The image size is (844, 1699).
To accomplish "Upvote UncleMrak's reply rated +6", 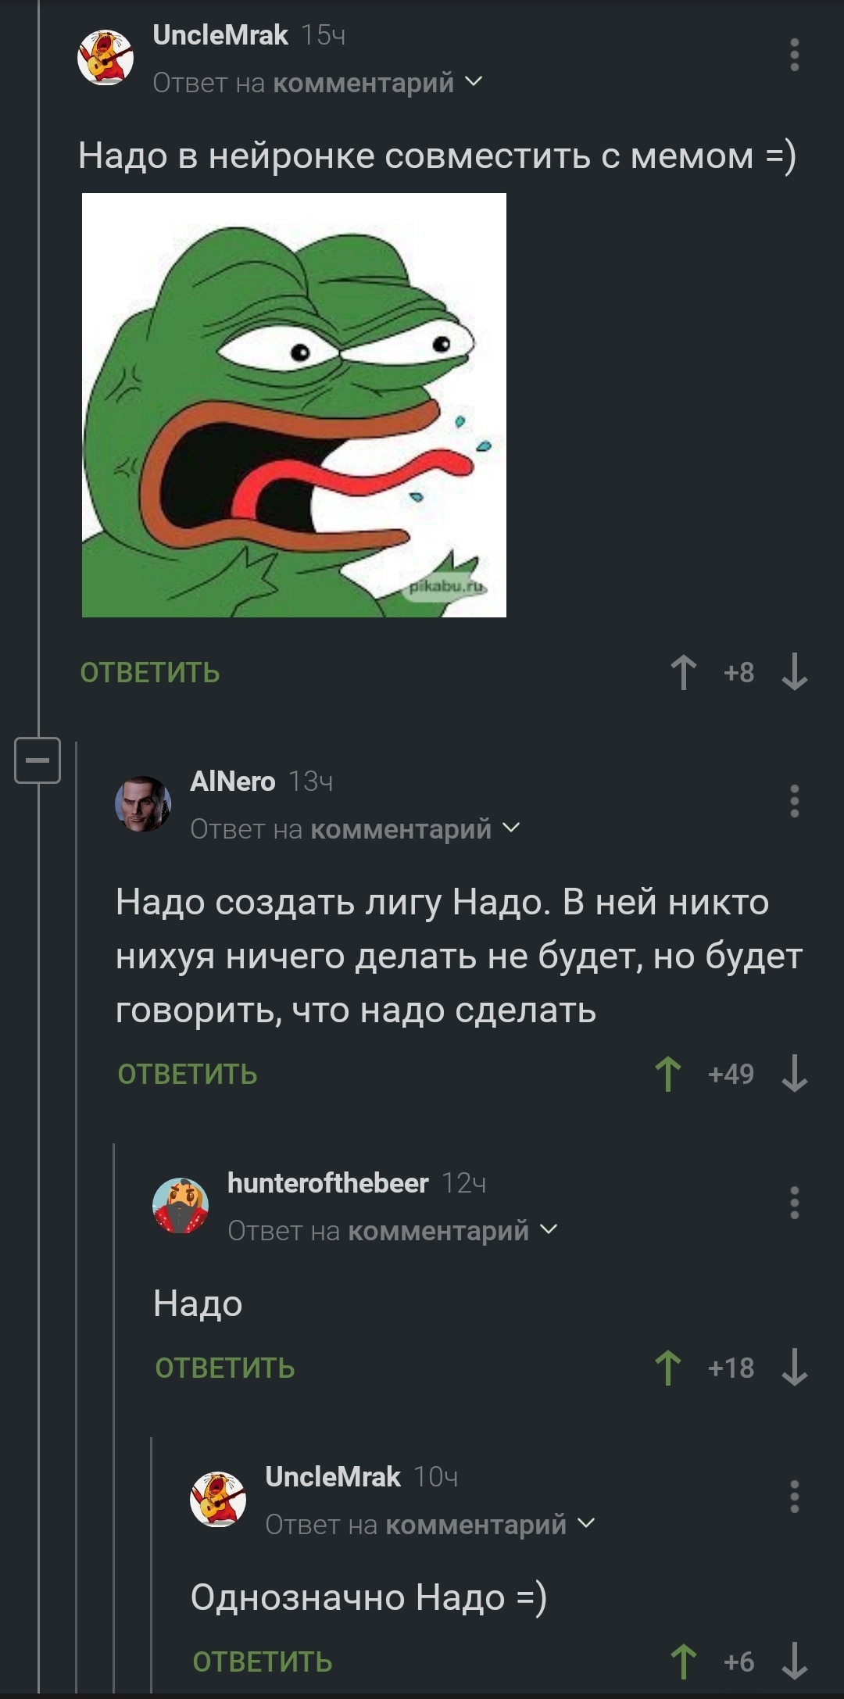I will click(683, 1661).
